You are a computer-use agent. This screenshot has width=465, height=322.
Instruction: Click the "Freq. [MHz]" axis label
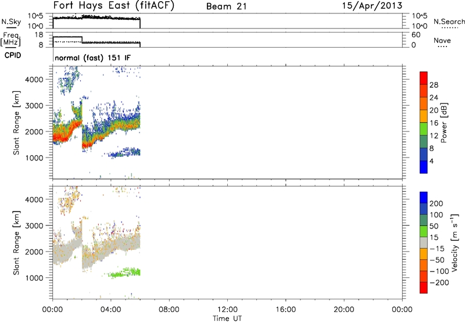(10, 40)
